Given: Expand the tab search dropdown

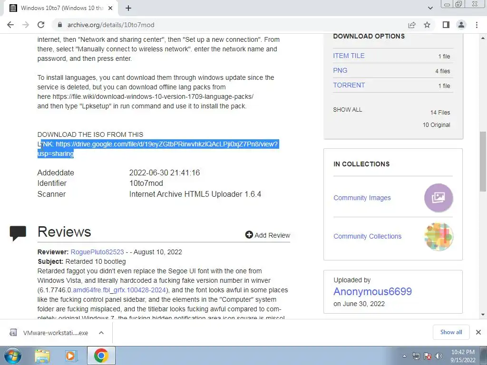Looking at the screenshot, I should (x=430, y=8).
